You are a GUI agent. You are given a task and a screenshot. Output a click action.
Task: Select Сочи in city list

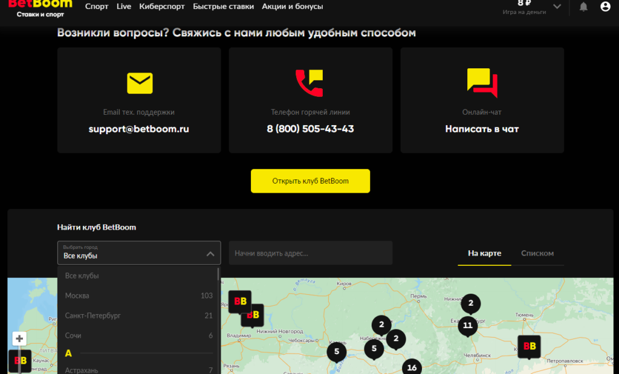point(138,335)
